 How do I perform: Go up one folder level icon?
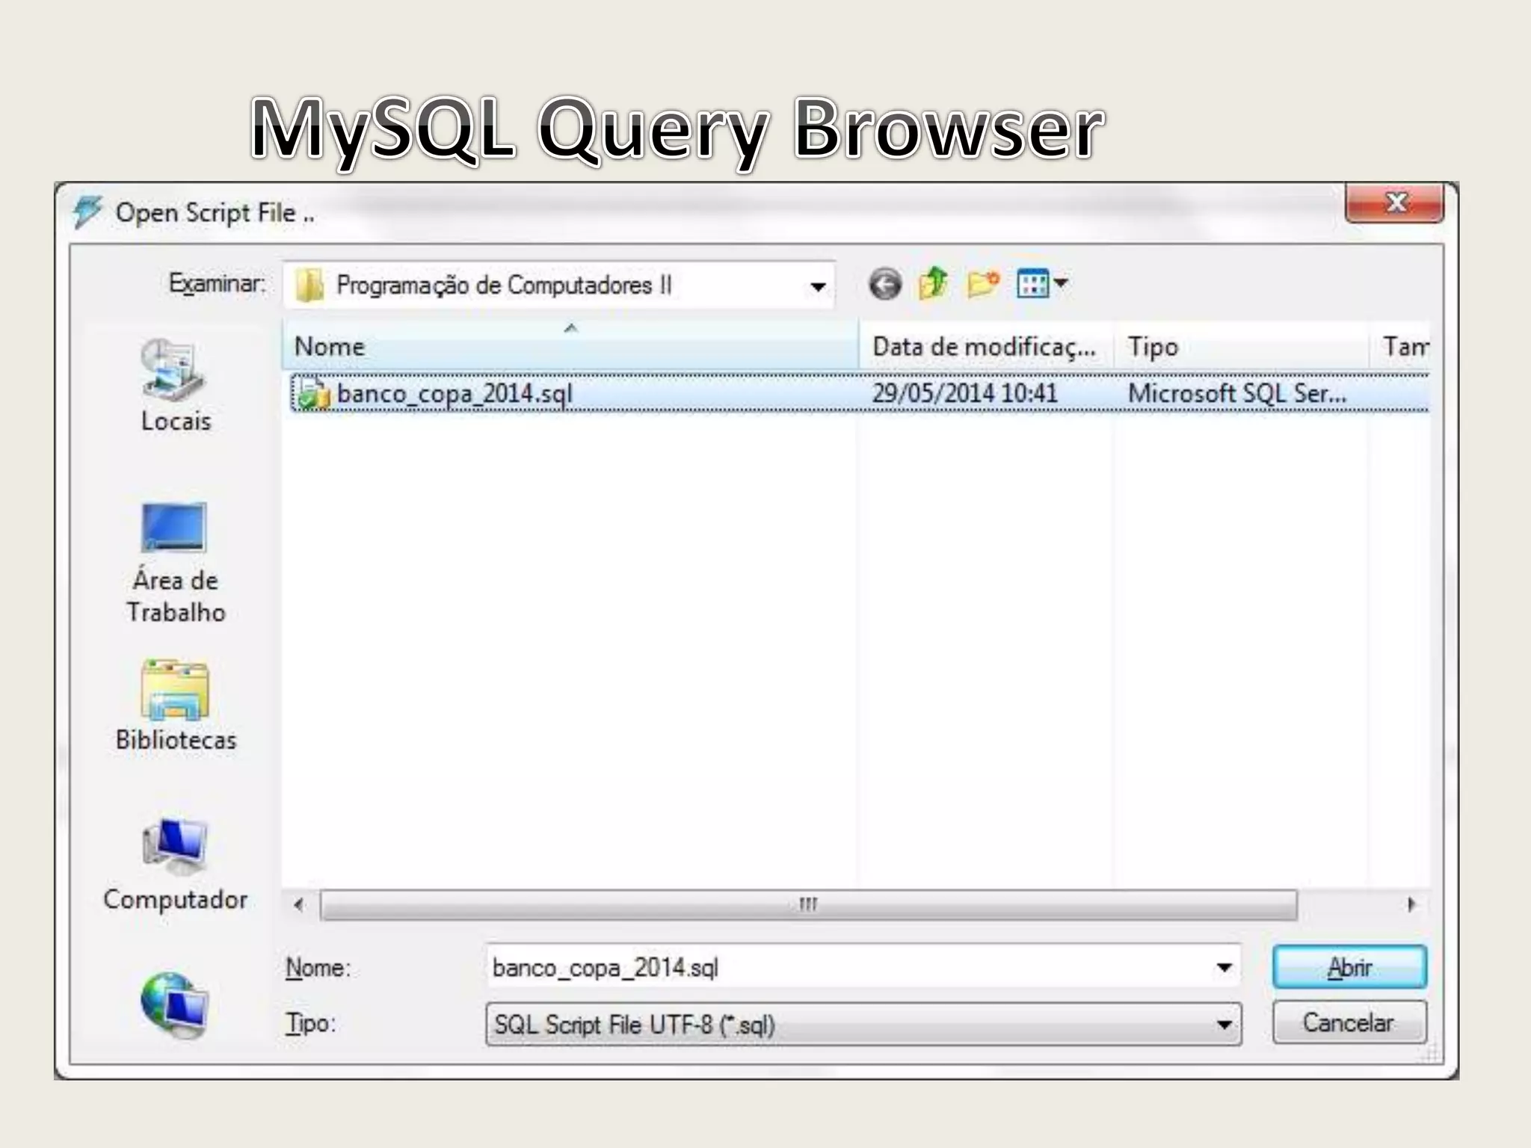coord(933,284)
